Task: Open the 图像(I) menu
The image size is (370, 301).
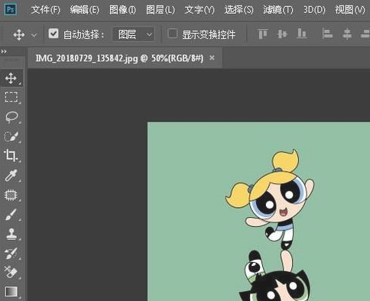Action: pyautogui.click(x=122, y=10)
